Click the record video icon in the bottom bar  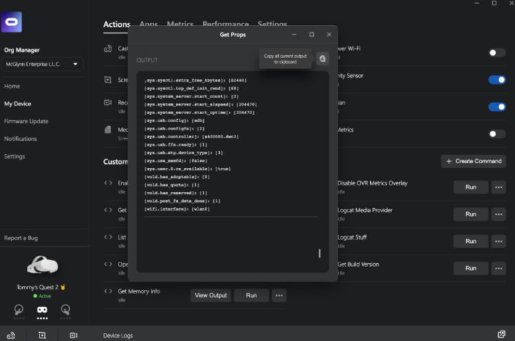(74, 334)
